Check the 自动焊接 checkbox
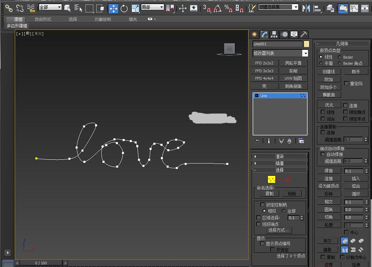Screen dimensions: 372x267 (x=322, y=154)
